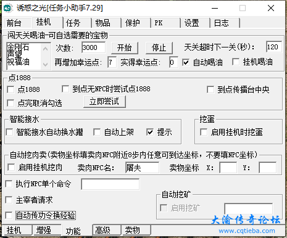Switch to the 挂机 top tab
This screenshot has height=238, width=287.
pos(47,22)
